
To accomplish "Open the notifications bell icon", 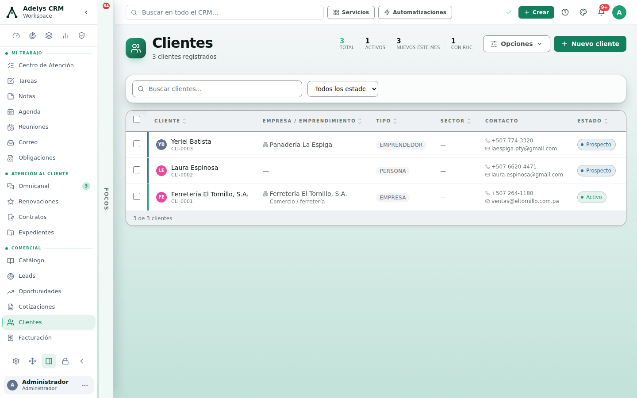I will [x=601, y=12].
